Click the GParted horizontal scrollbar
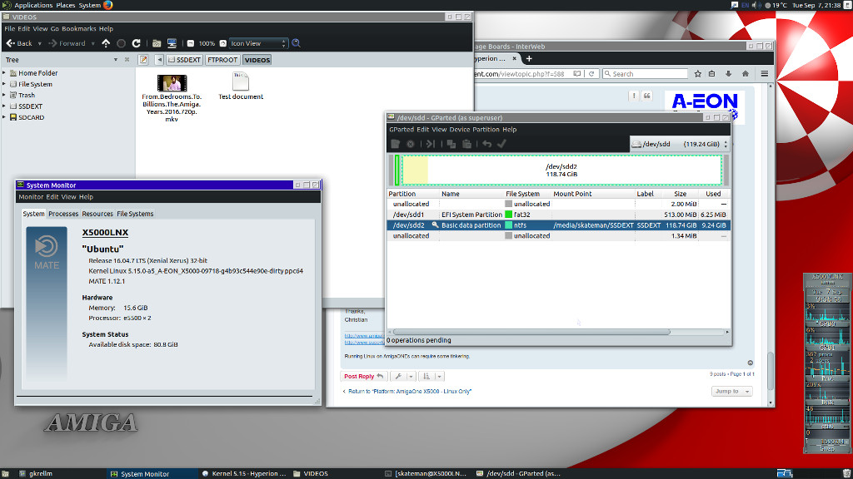Screen dimensions: 853x479 (x=531, y=332)
